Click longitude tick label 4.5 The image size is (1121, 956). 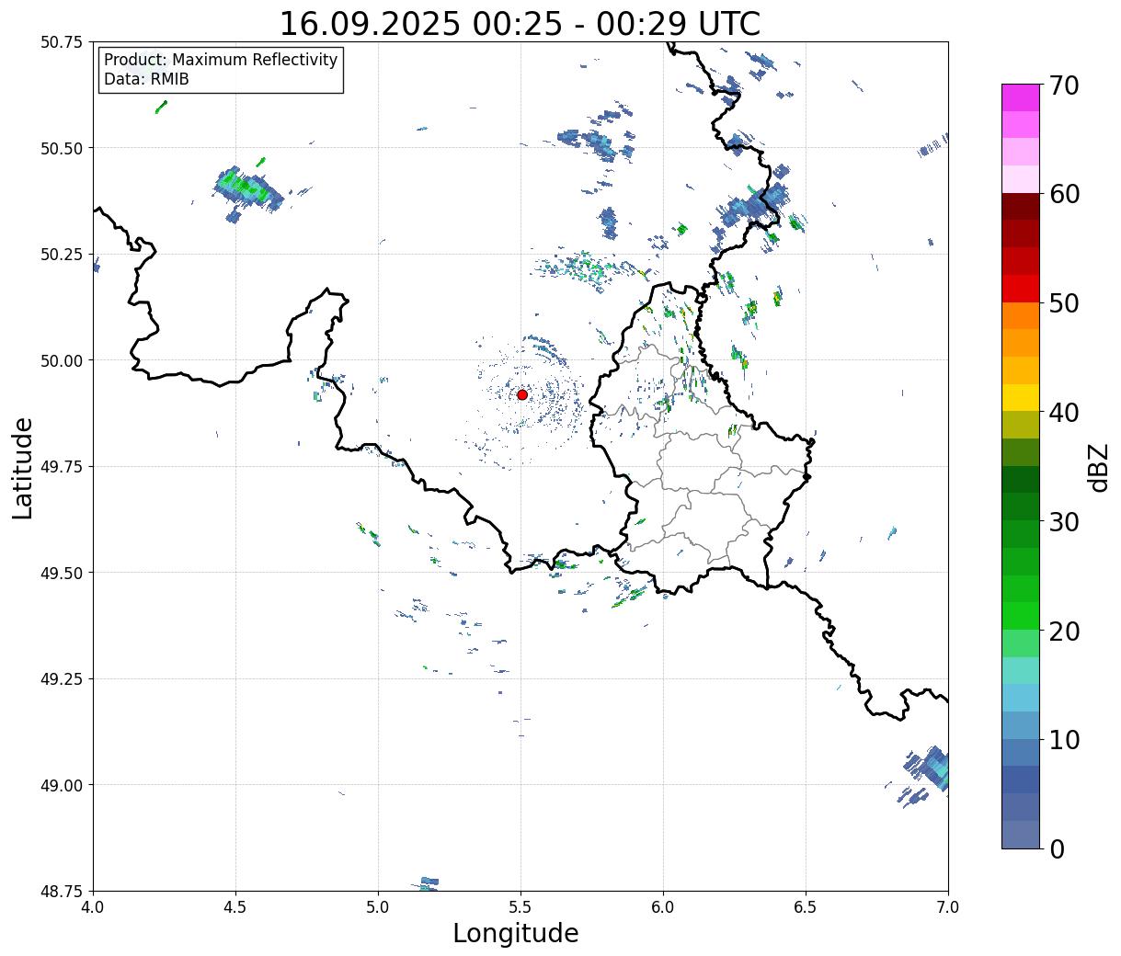pyautogui.click(x=235, y=906)
